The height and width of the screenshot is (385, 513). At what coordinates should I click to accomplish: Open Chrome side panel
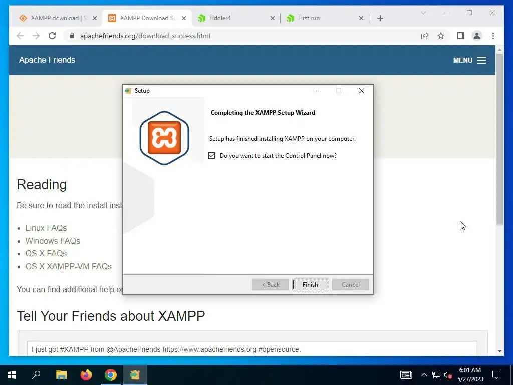[461, 36]
